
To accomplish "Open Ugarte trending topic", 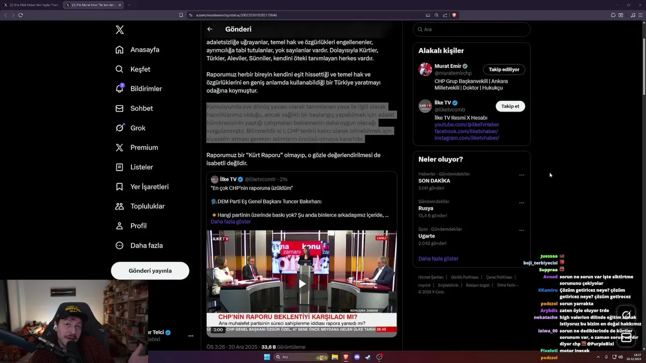I will pos(426,236).
